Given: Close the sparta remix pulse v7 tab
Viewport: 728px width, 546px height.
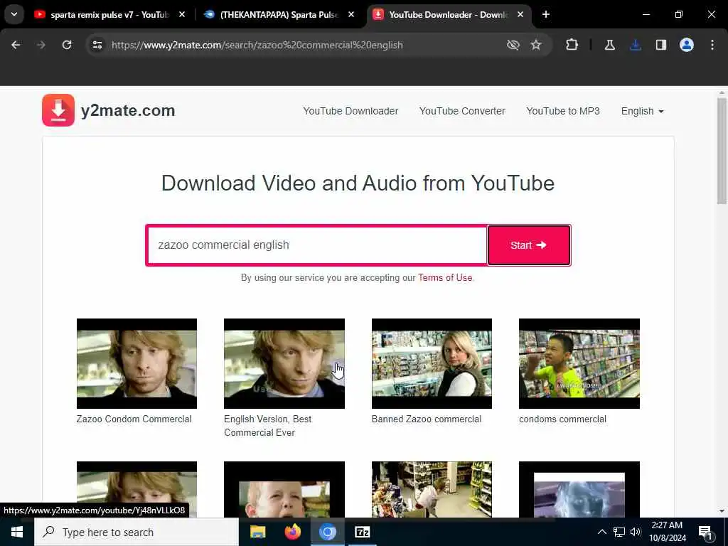Looking at the screenshot, I should click(x=182, y=14).
